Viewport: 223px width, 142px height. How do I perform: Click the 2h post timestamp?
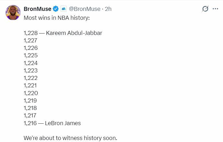click(108, 9)
